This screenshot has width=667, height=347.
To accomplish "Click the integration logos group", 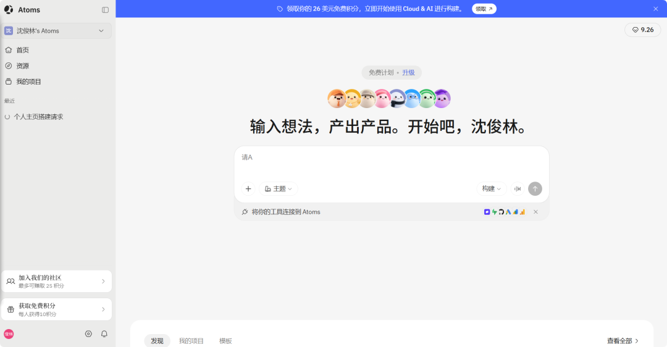I will tap(505, 212).
